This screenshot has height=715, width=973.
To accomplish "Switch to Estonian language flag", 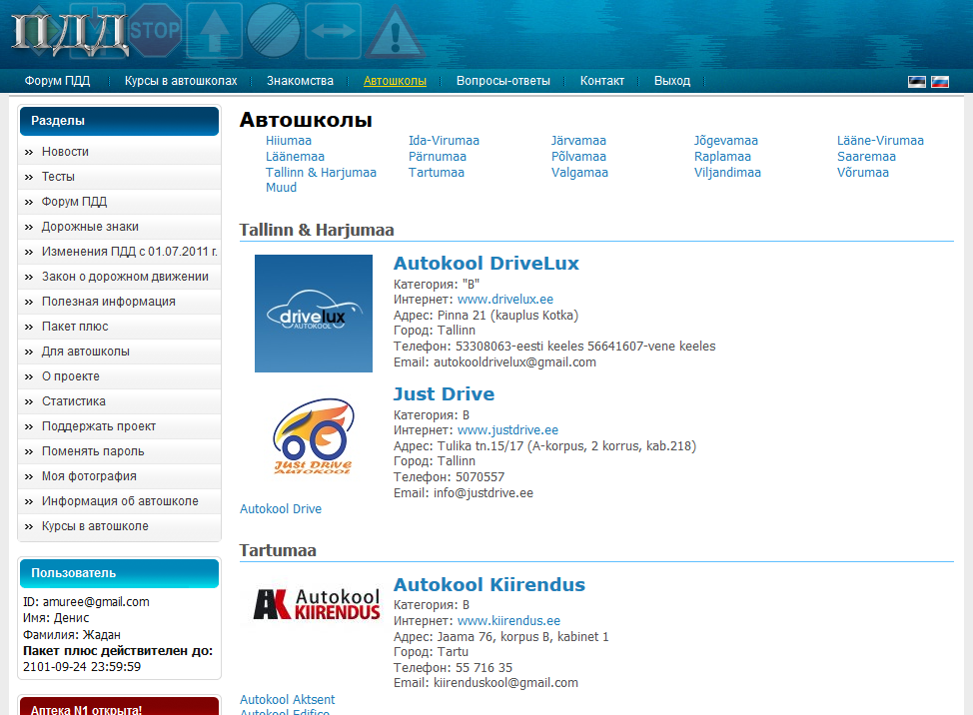I will pyautogui.click(x=916, y=81).
